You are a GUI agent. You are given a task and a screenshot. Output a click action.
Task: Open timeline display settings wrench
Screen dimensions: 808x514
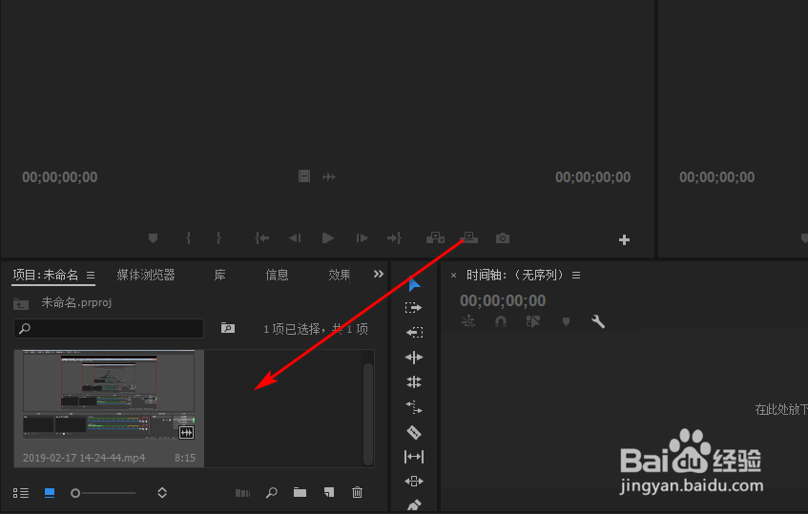[x=598, y=322]
